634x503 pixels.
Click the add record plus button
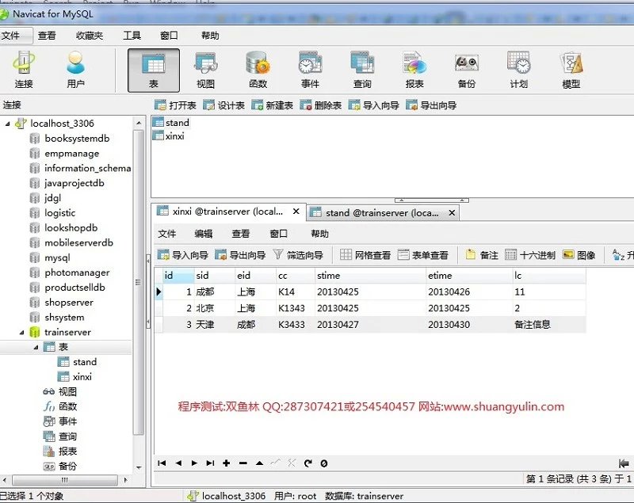coord(227,463)
